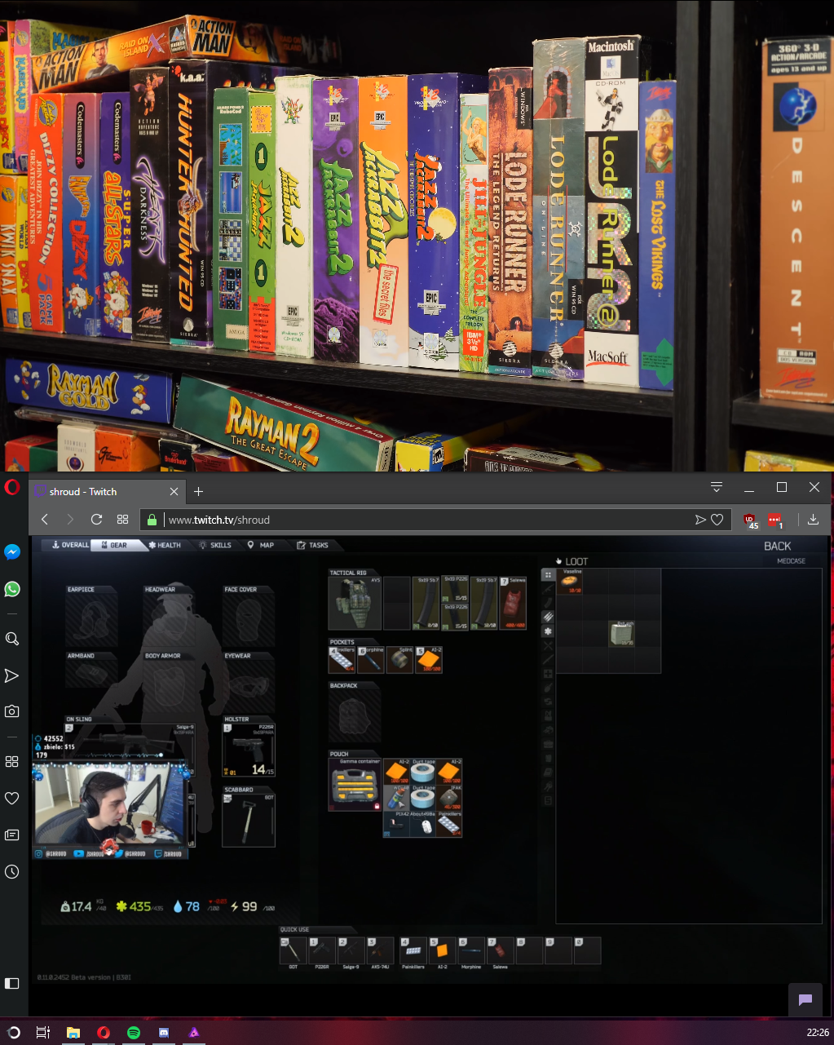Open the uBlock extension showing 45

click(x=750, y=520)
